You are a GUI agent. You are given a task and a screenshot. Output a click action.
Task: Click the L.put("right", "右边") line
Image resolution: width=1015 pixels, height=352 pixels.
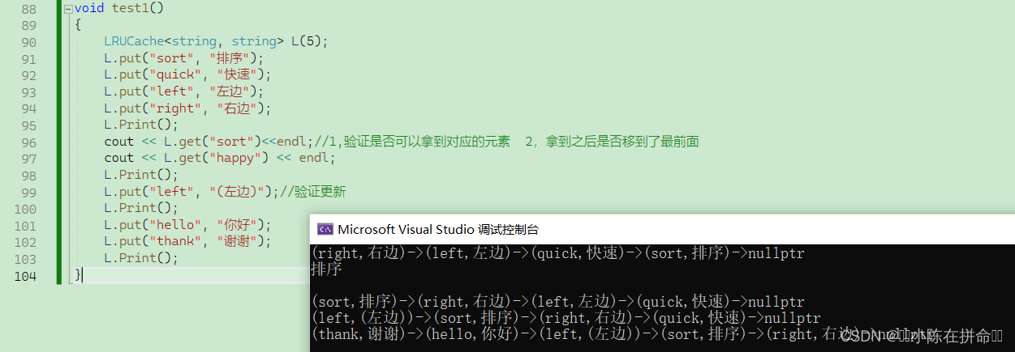tap(187, 108)
